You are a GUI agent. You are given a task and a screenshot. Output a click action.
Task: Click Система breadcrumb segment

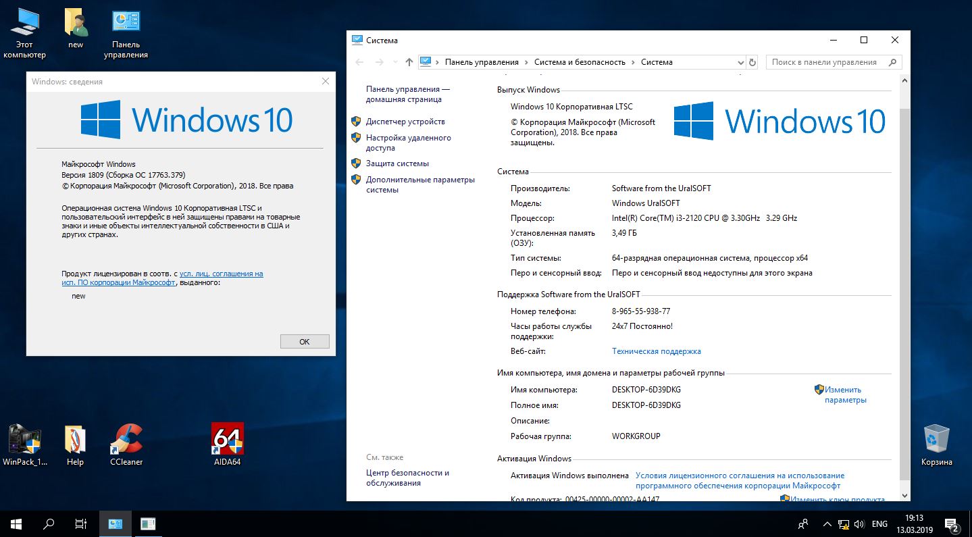tap(657, 62)
